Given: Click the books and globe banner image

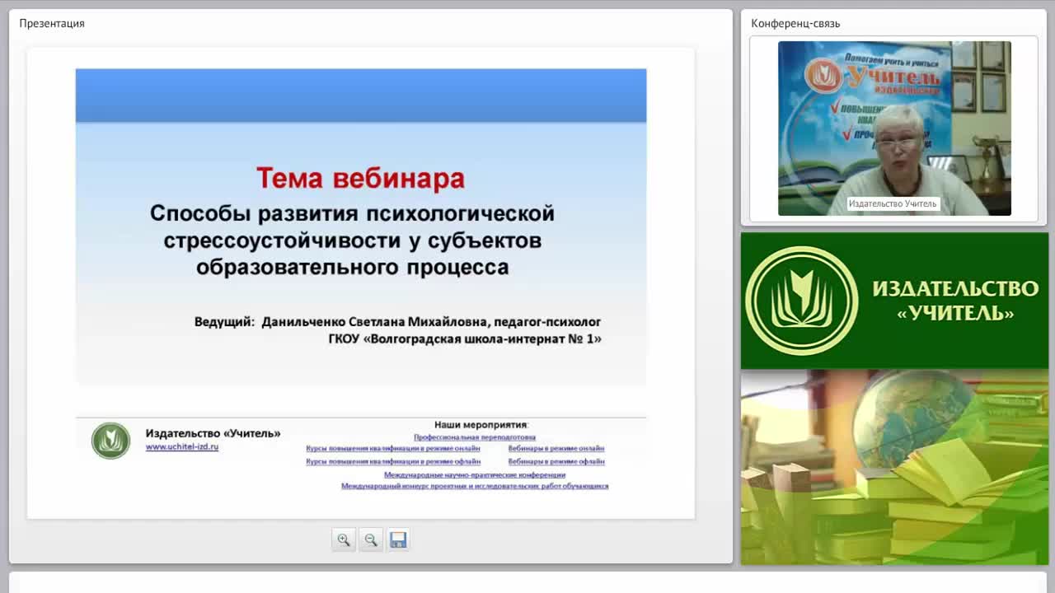Looking at the screenshot, I should click(894, 467).
